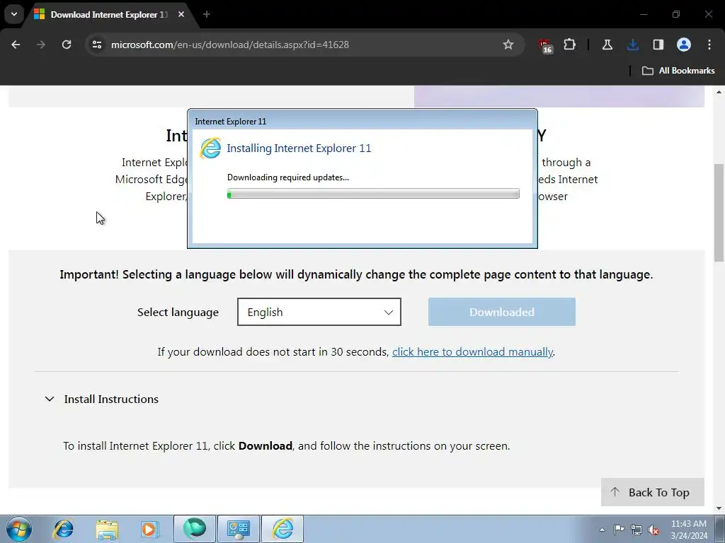The height and width of the screenshot is (543, 725).
Task: Open the Extensions puzzle icon
Action: click(570, 45)
